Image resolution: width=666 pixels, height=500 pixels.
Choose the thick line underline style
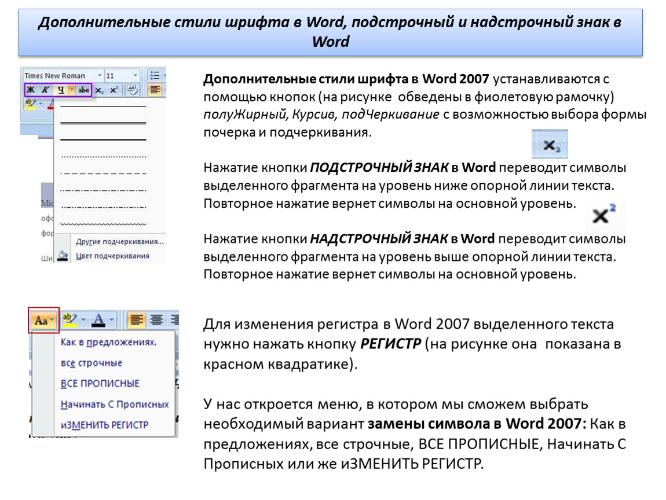click(x=103, y=139)
